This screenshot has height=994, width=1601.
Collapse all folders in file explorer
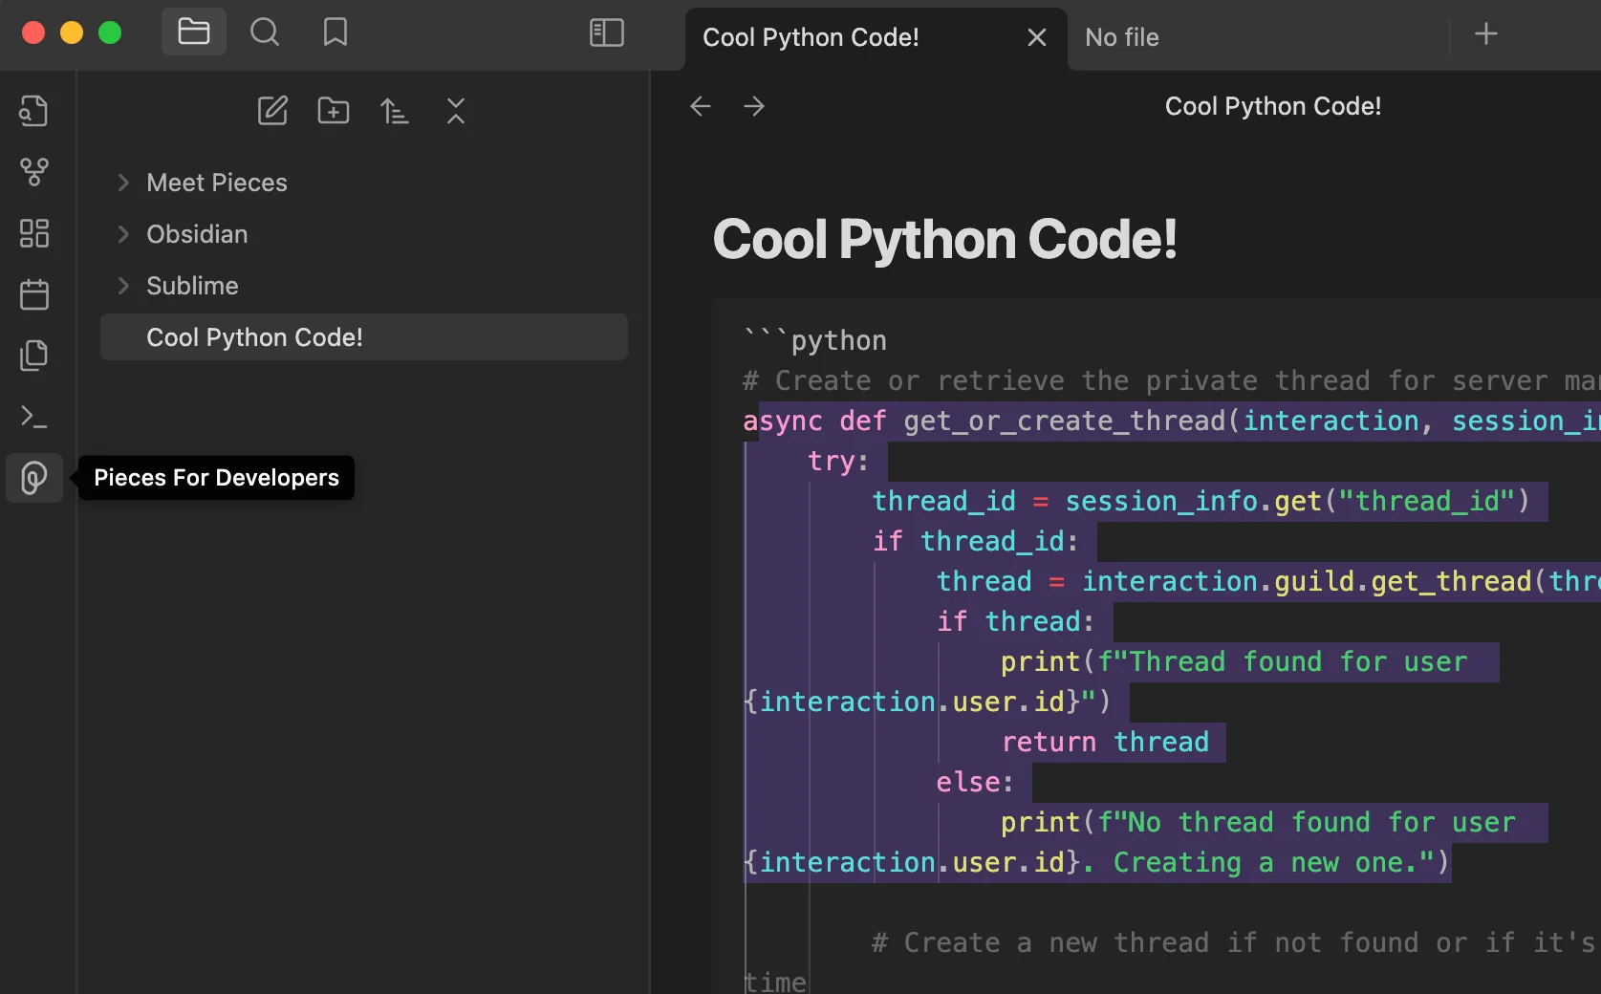point(456,111)
